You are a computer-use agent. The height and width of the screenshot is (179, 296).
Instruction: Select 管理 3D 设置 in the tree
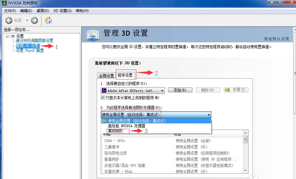pyautogui.click(x=27, y=45)
